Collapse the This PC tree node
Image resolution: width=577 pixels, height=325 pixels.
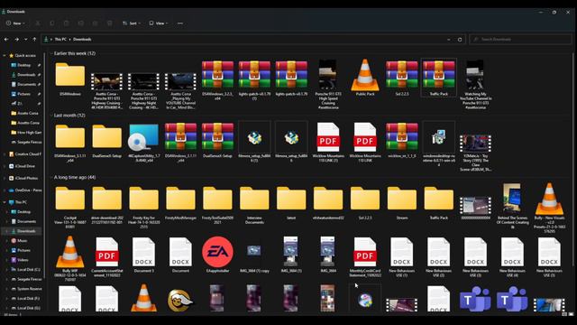tap(5, 202)
